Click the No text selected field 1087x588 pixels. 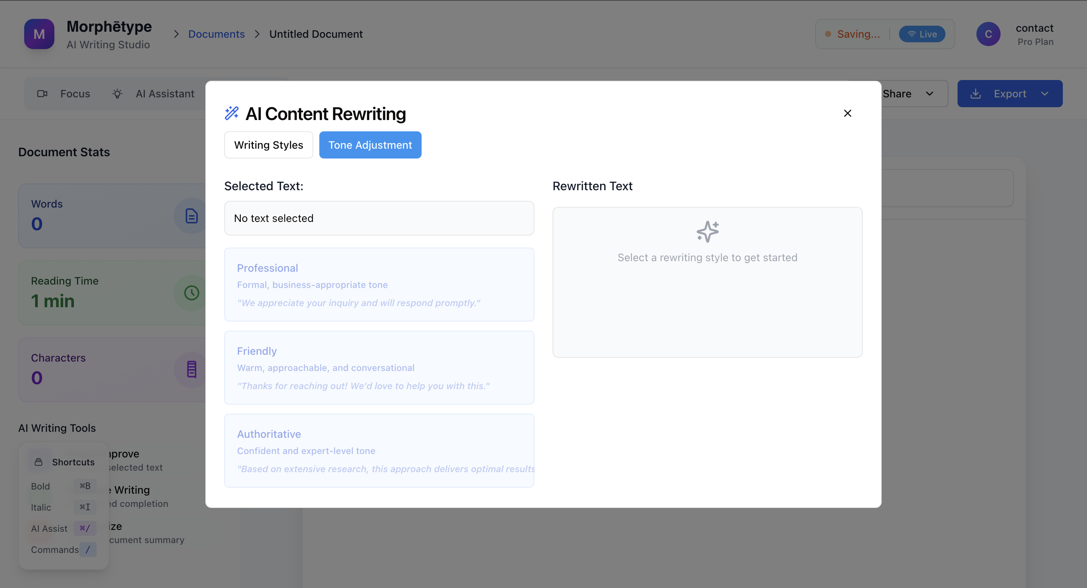point(379,218)
